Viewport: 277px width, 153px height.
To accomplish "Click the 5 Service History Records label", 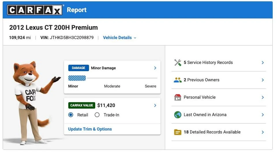I will click(x=208, y=63).
